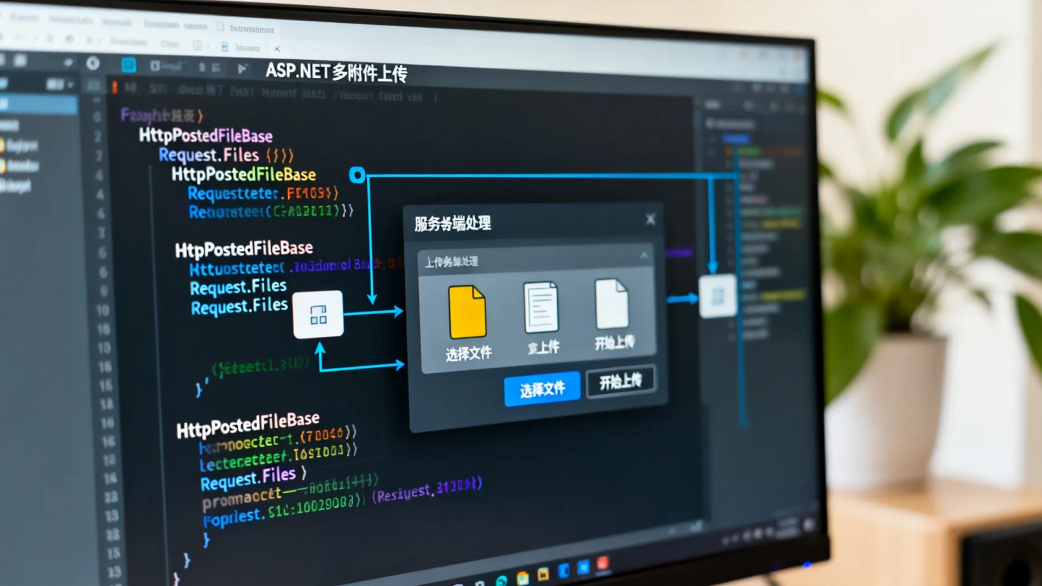Collapse the 上传 section with the chevron

click(x=644, y=255)
